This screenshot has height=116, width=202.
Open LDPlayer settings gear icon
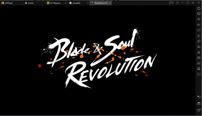click(x=199, y=8)
